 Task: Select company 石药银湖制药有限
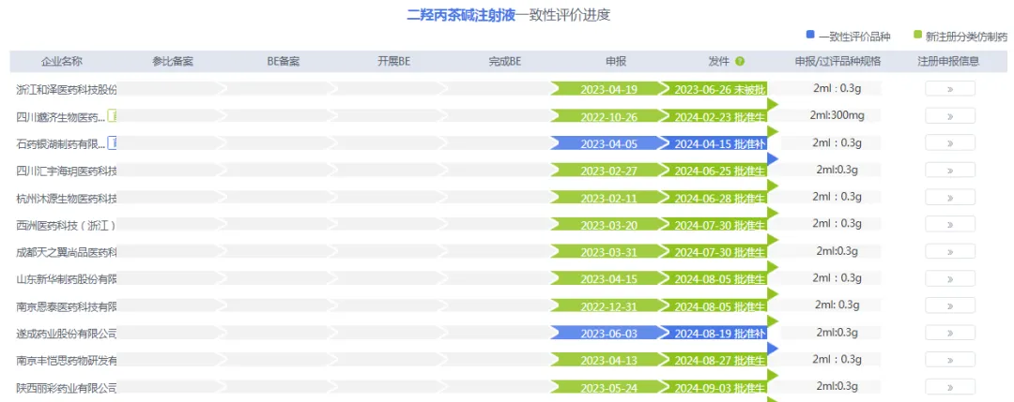(61, 144)
